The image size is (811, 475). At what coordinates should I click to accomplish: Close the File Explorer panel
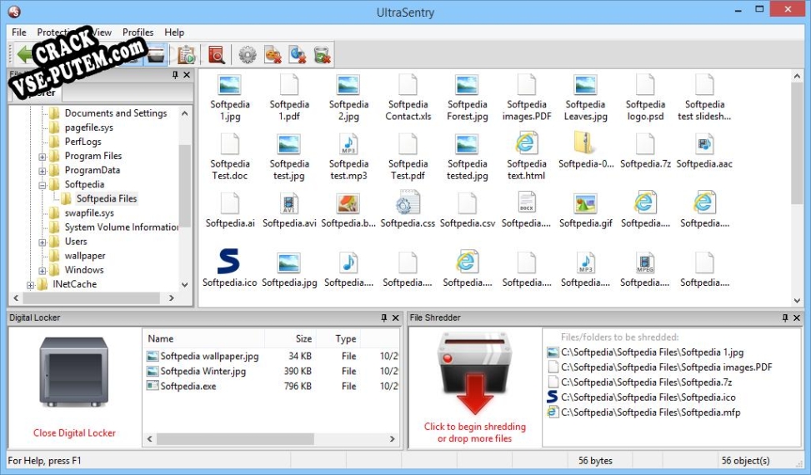tap(187, 75)
